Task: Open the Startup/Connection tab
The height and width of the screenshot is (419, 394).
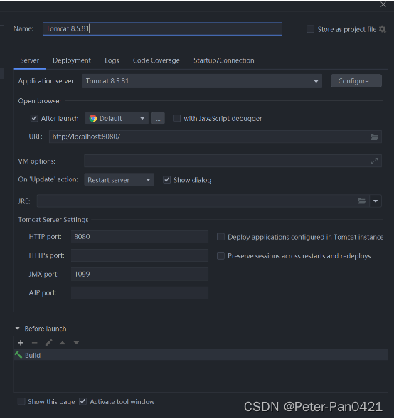Action: coord(224,60)
